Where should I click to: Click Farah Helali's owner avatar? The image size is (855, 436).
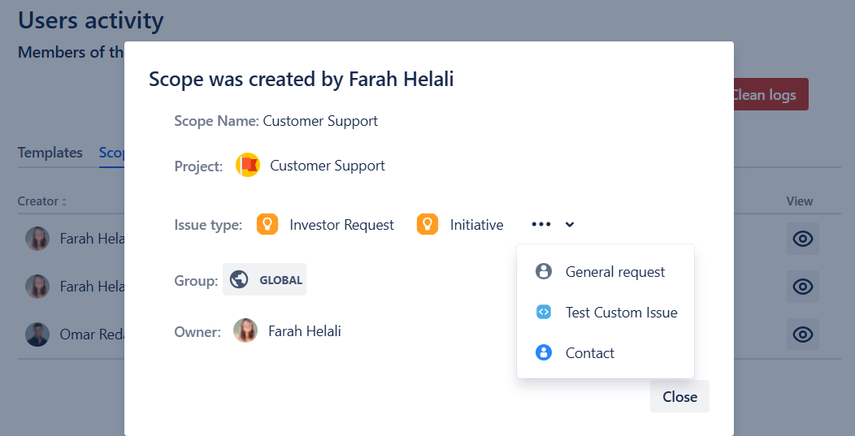(245, 331)
